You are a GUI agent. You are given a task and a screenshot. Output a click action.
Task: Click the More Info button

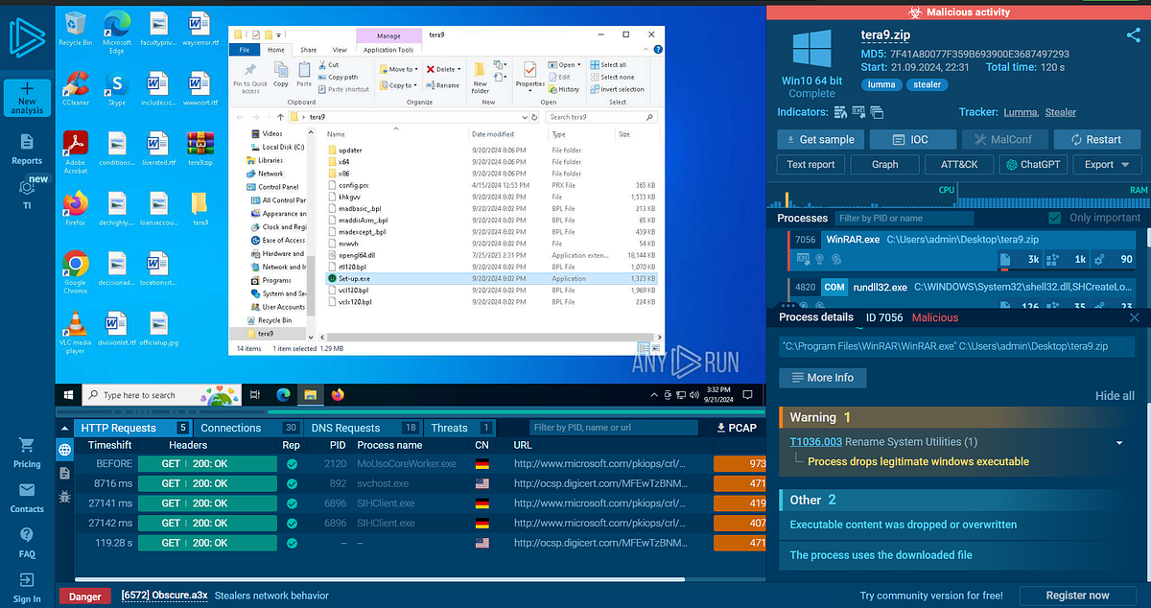pyautogui.click(x=822, y=378)
